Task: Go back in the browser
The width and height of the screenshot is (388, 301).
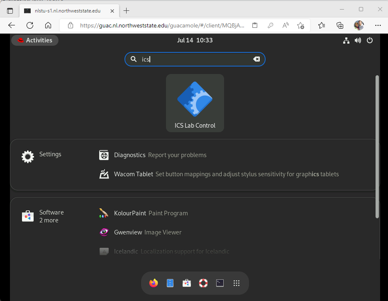Action: coord(12,25)
